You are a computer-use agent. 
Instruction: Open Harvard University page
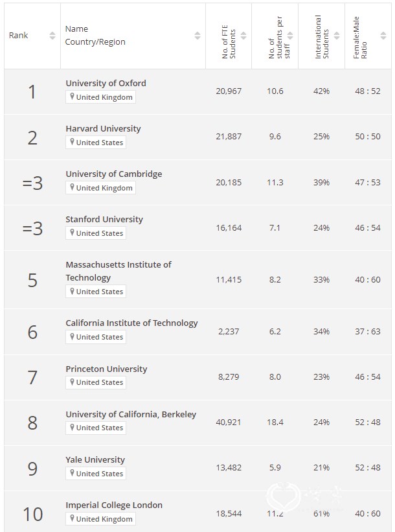coord(103,128)
